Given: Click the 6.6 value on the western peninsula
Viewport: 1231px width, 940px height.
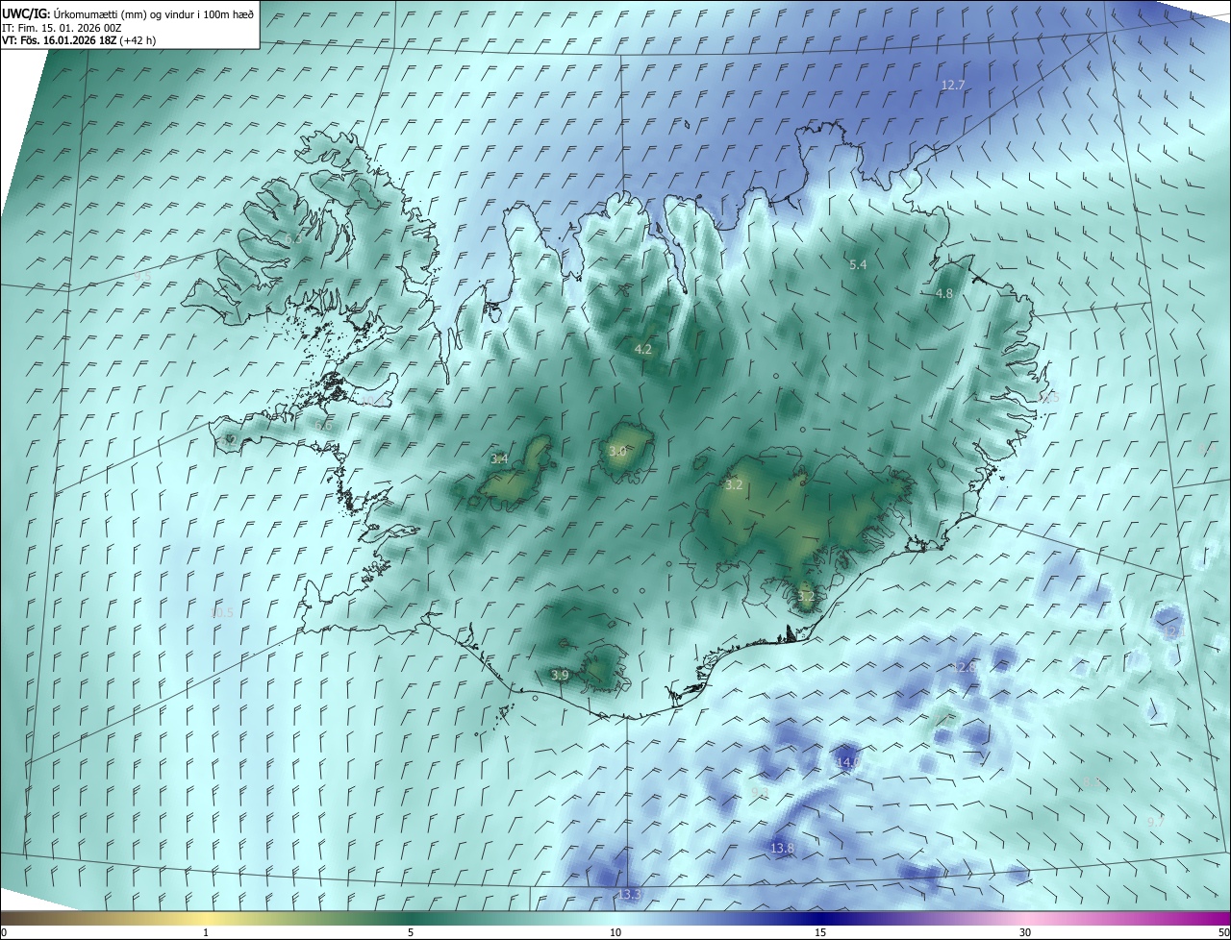Looking at the screenshot, I should (x=324, y=426).
